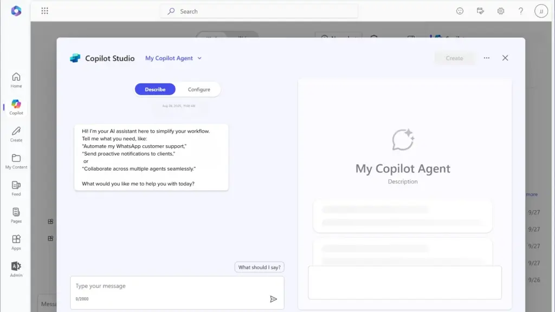
Task: Switch to the Configure tab
Action: click(199, 89)
